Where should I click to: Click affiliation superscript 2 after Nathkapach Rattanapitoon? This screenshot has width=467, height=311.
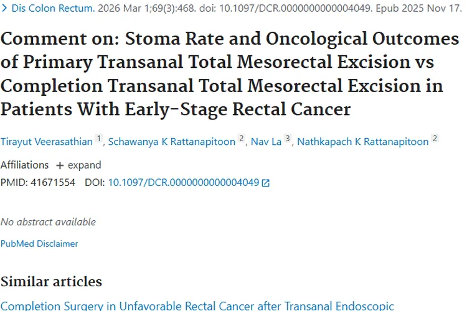(x=435, y=139)
